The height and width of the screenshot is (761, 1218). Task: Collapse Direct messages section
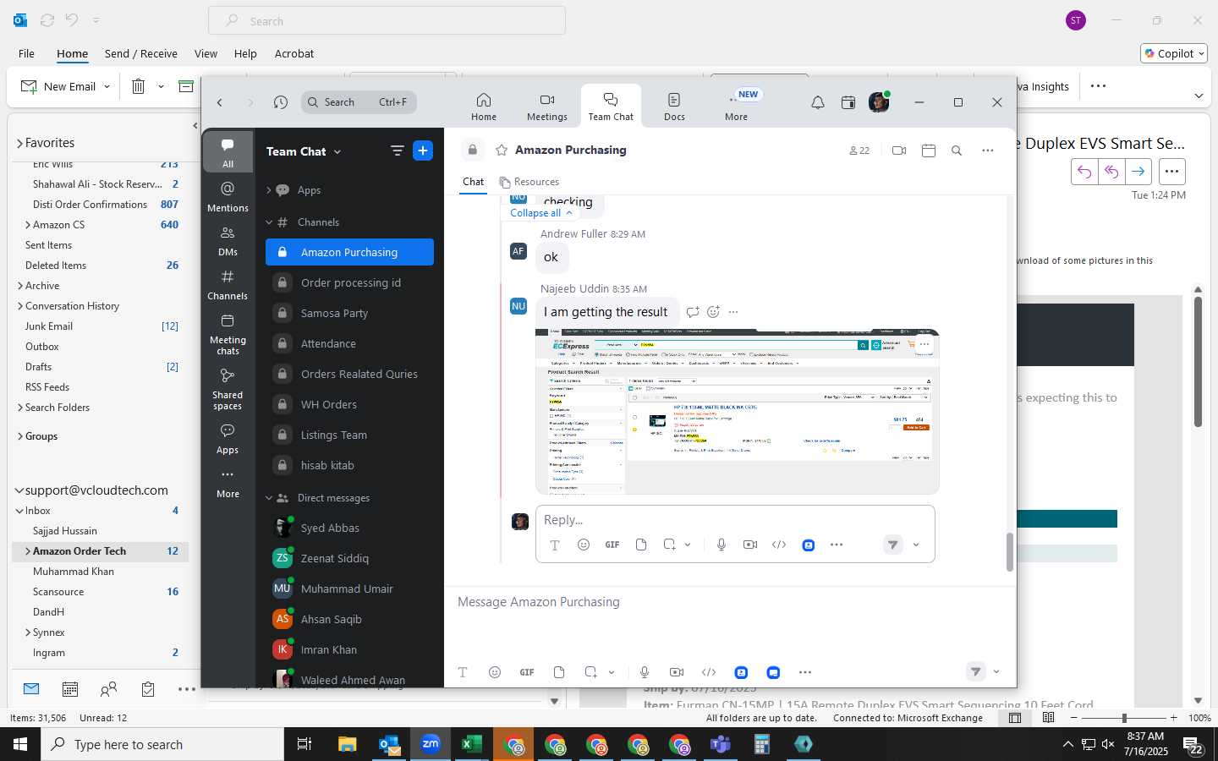269,498
